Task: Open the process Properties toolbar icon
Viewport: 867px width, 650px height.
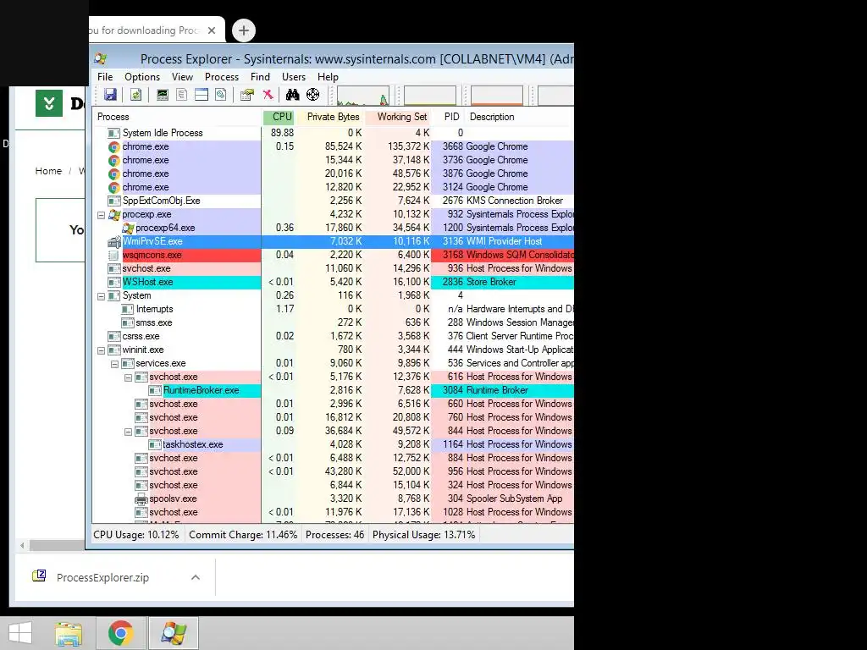Action: 246,95
